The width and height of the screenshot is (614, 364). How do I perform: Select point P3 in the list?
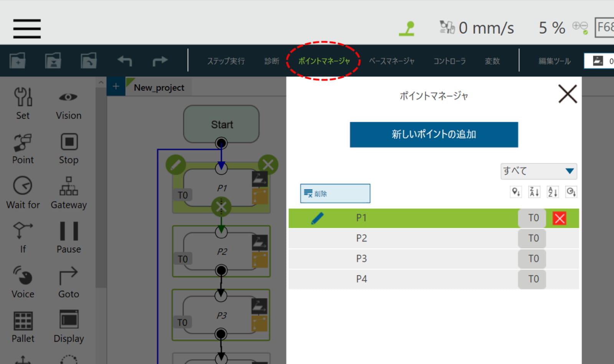tap(434, 259)
